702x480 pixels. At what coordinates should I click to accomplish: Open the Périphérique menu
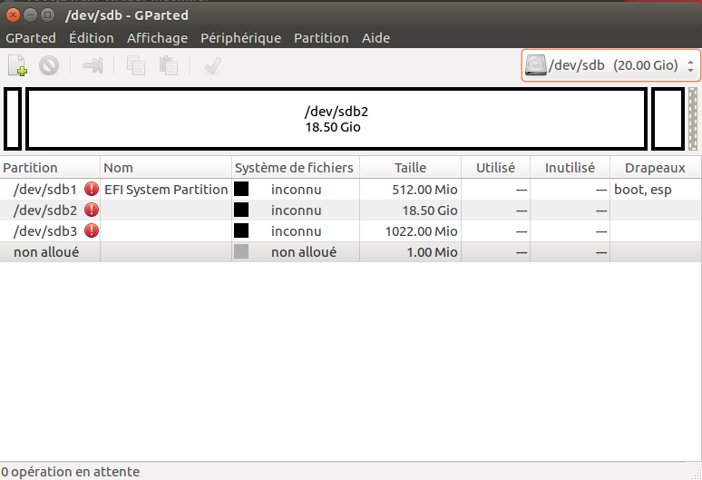pos(240,38)
